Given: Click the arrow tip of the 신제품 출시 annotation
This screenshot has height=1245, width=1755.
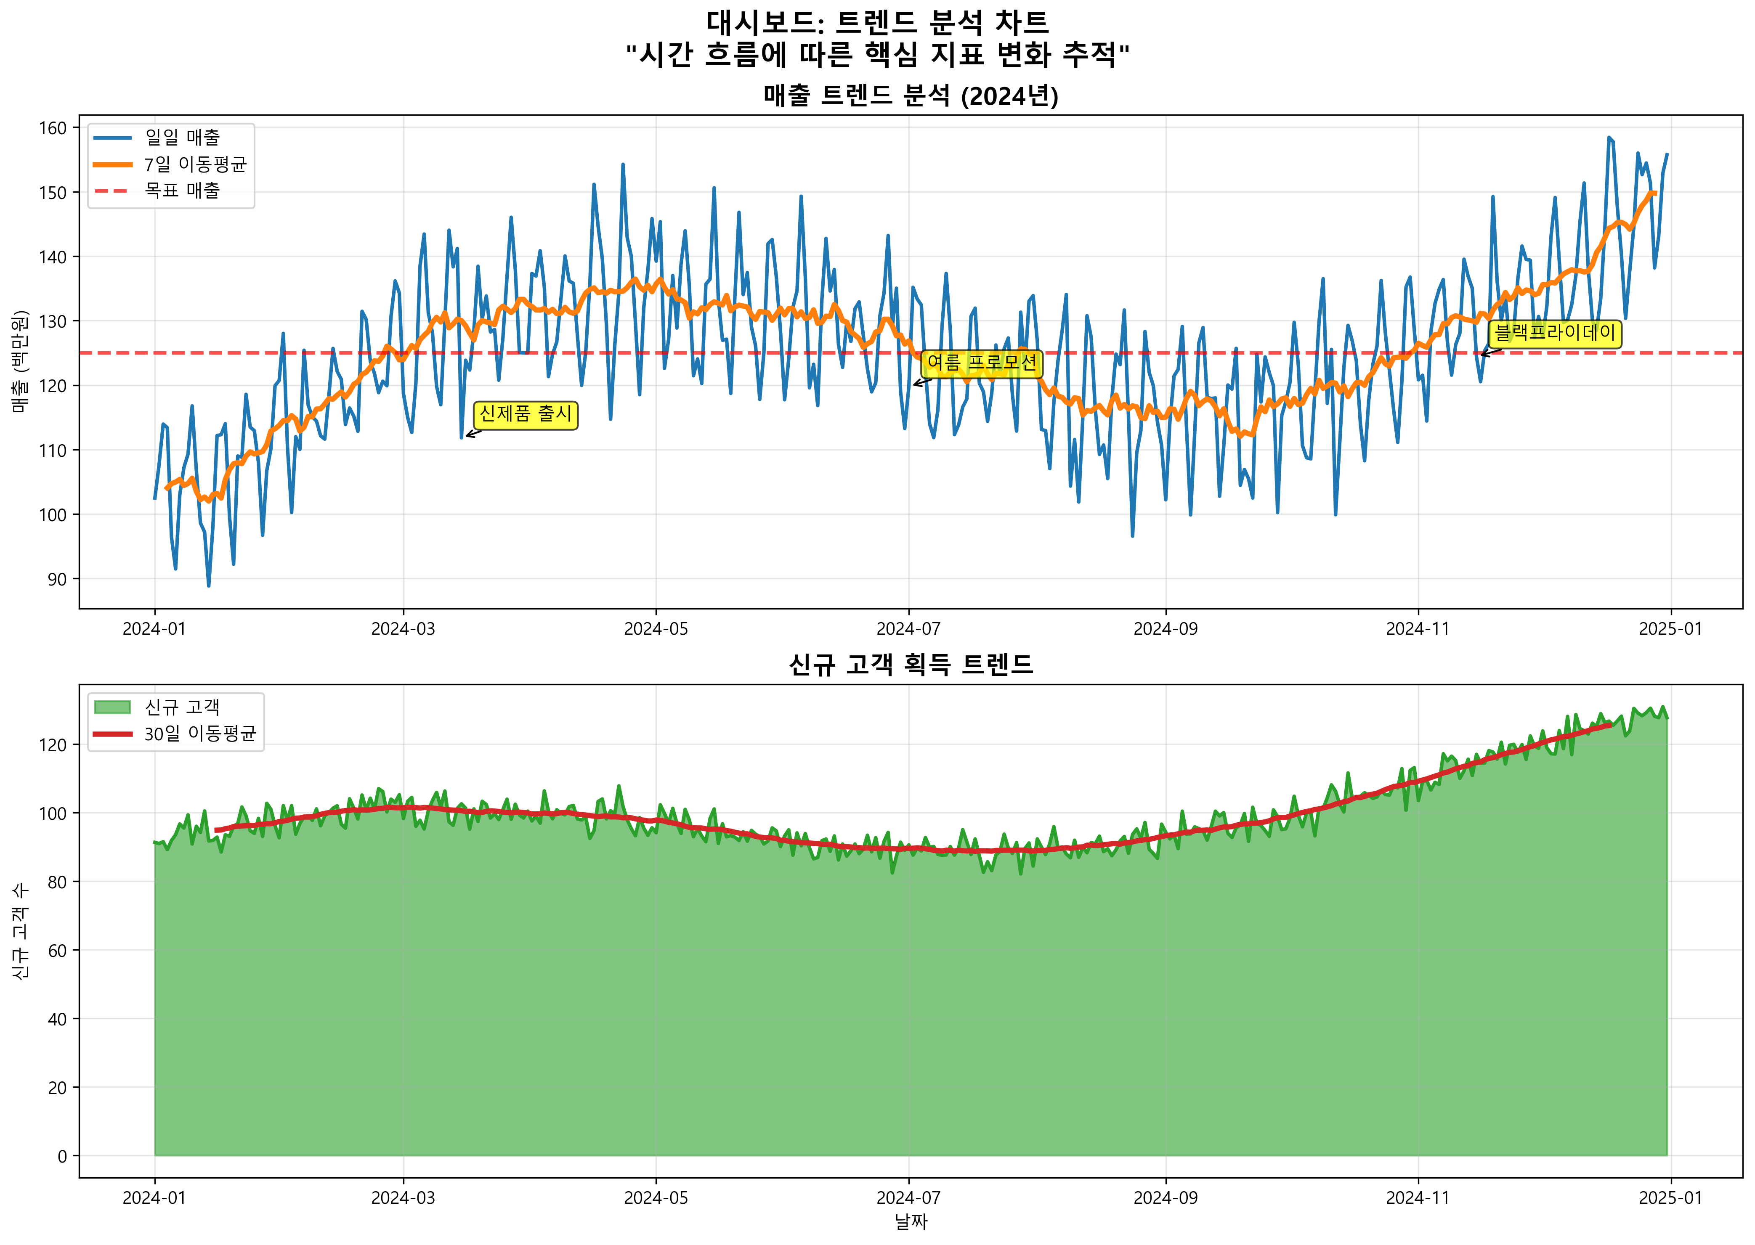Looking at the screenshot, I should pyautogui.click(x=465, y=437).
